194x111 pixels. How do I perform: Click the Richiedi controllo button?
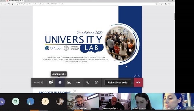[118, 82]
